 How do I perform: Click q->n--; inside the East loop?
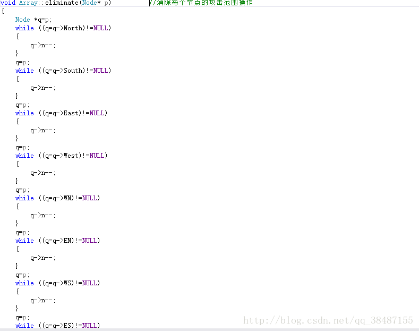click(x=43, y=130)
